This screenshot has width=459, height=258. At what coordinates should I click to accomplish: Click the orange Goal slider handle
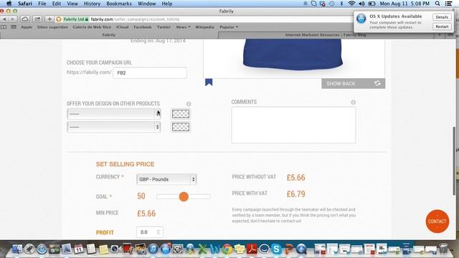(184, 196)
